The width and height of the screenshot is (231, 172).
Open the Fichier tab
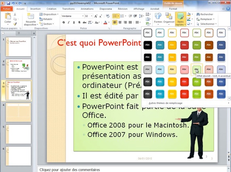click(x=6, y=9)
